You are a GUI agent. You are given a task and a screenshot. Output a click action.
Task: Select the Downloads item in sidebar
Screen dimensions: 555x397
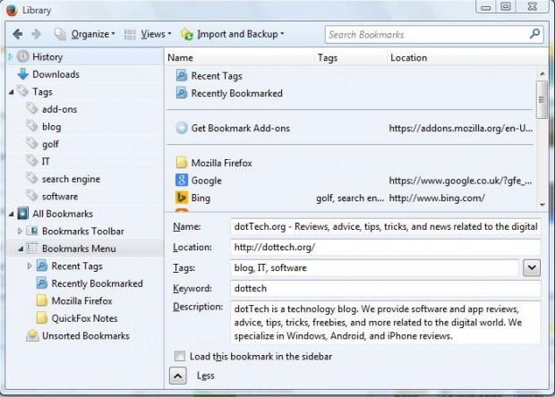click(55, 74)
